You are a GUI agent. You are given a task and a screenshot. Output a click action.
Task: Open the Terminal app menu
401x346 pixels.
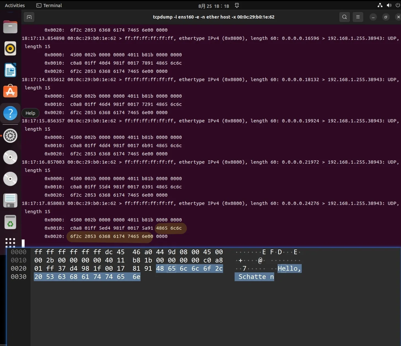(49, 5)
